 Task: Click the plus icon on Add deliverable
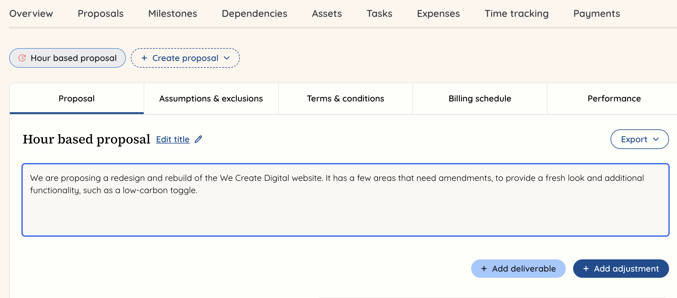click(484, 269)
